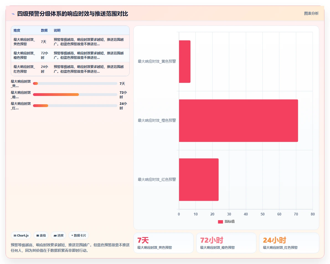Click the 进度 tag chip
The image size is (330, 264).
point(58,235)
